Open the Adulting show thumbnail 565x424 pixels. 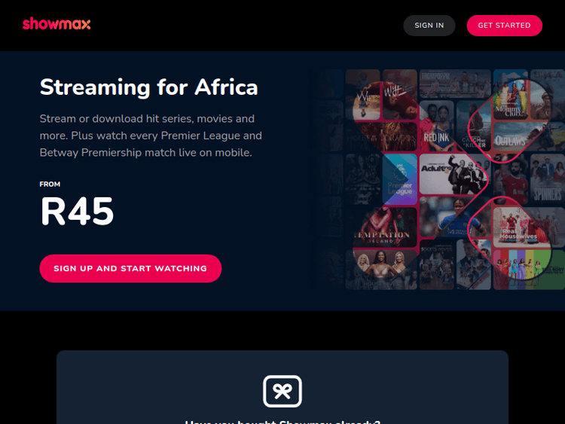click(455, 175)
